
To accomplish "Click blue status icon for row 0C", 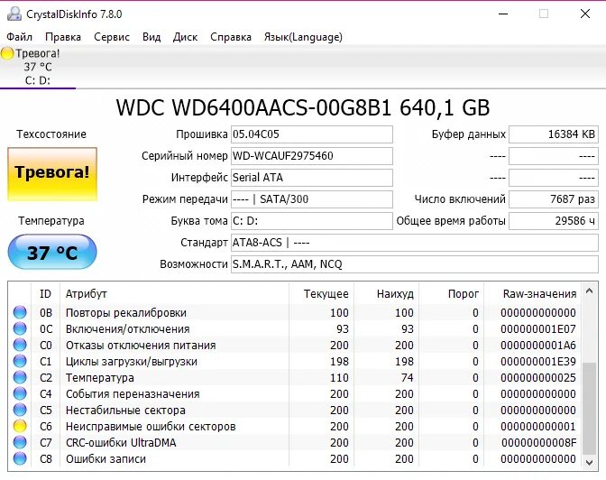I will tap(20, 328).
